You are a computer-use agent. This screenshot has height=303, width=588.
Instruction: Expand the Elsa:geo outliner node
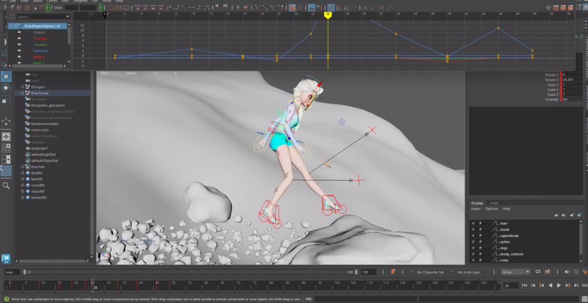tap(22, 87)
